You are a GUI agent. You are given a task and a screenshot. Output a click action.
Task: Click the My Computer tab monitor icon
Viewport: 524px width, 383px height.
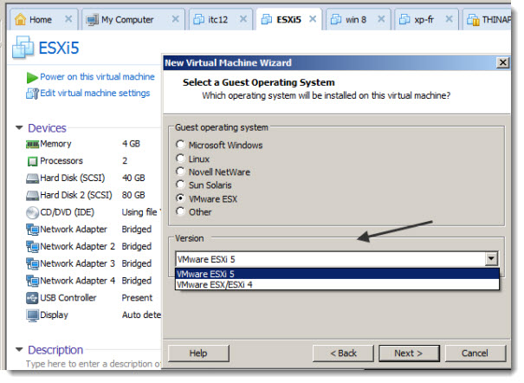(92, 20)
